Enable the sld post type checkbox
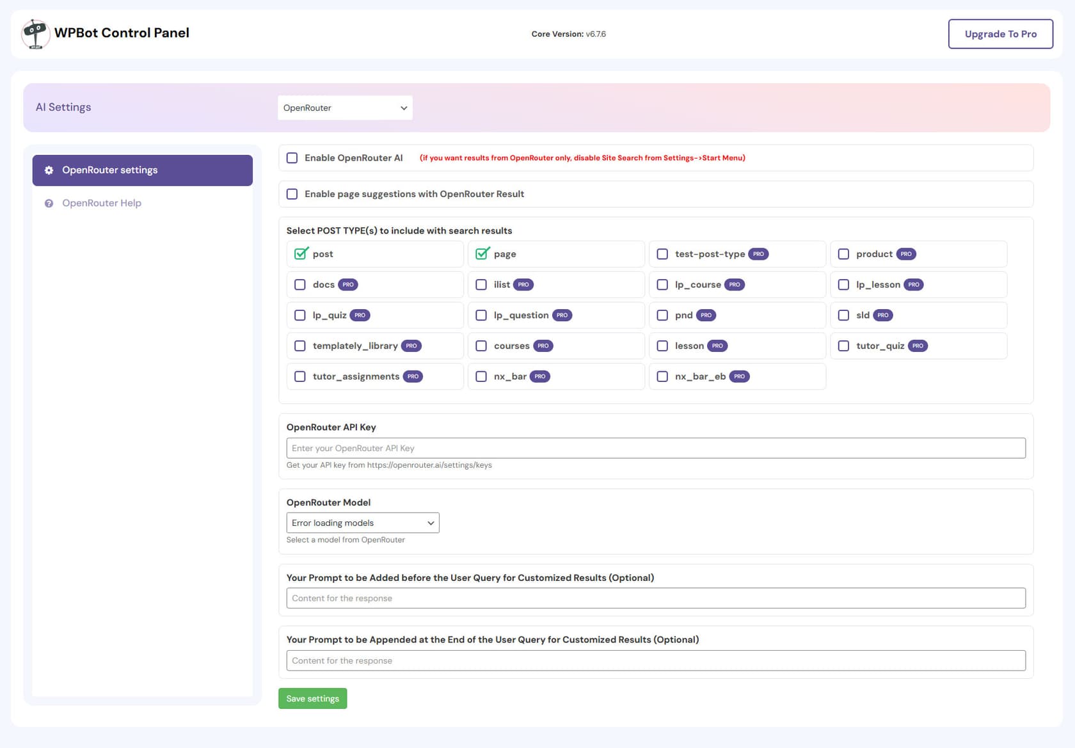The width and height of the screenshot is (1075, 748). coord(843,315)
